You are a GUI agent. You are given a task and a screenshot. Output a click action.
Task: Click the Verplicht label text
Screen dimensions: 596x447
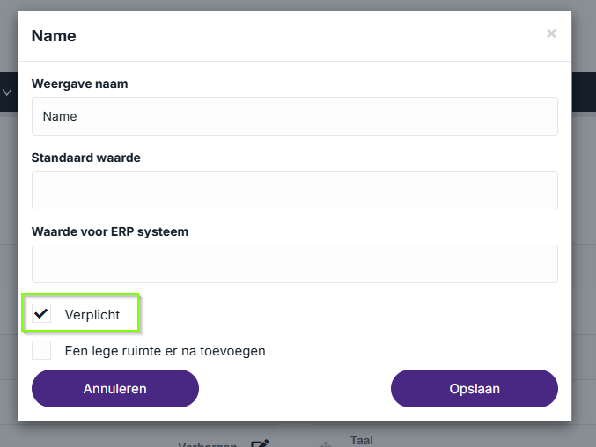click(x=92, y=315)
